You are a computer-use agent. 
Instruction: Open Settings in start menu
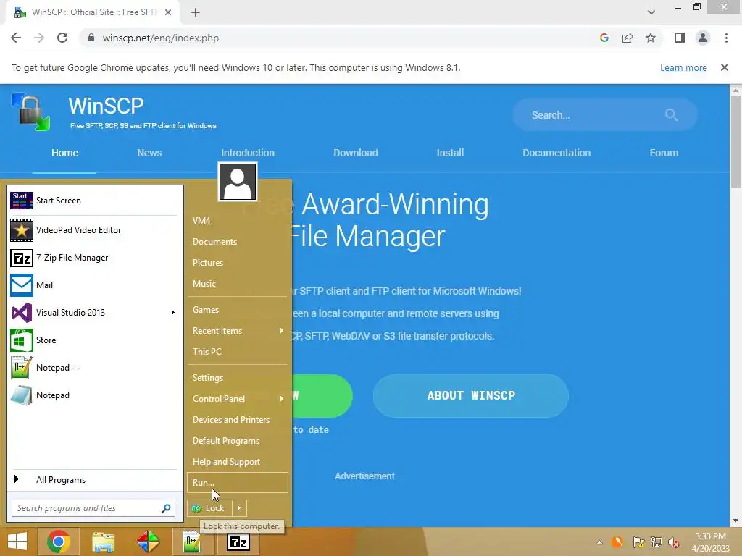[x=208, y=378]
